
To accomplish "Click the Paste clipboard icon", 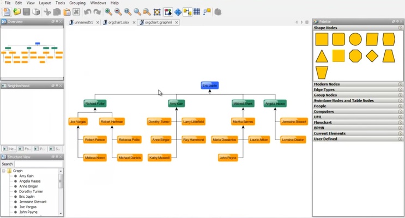I will point(67,12).
